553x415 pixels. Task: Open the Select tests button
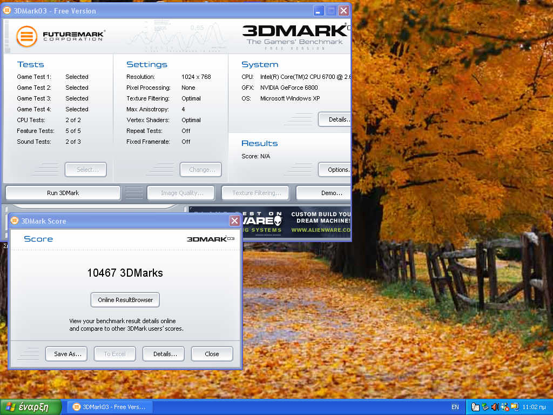click(x=86, y=170)
